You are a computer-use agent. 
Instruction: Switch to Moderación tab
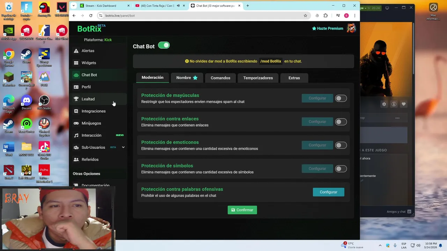tap(152, 77)
